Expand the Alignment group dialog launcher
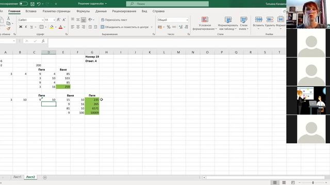 coord(154,34)
